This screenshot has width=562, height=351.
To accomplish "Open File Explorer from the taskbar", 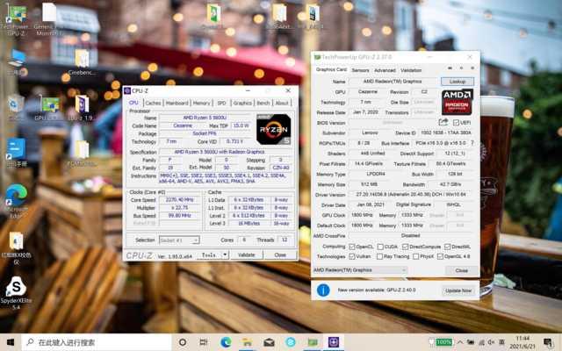I will [x=248, y=342].
